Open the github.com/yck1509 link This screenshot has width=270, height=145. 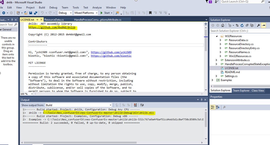(111, 52)
